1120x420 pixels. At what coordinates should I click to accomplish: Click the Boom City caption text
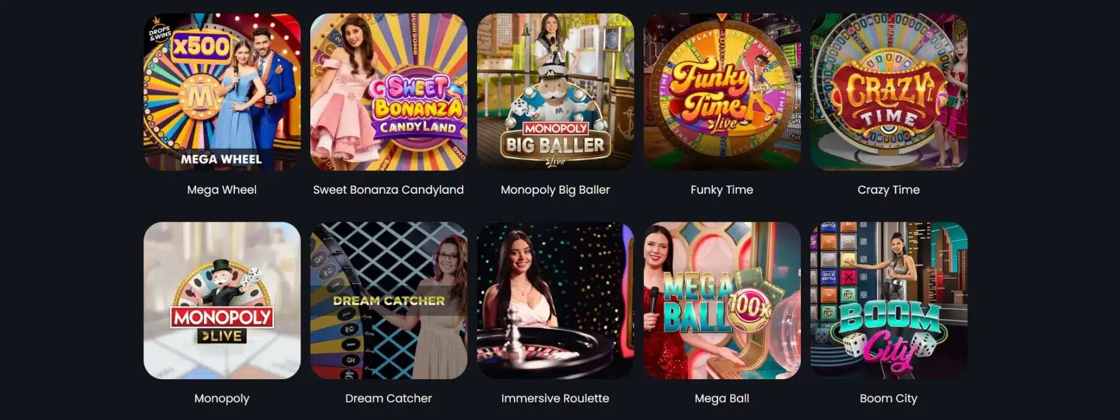889,398
